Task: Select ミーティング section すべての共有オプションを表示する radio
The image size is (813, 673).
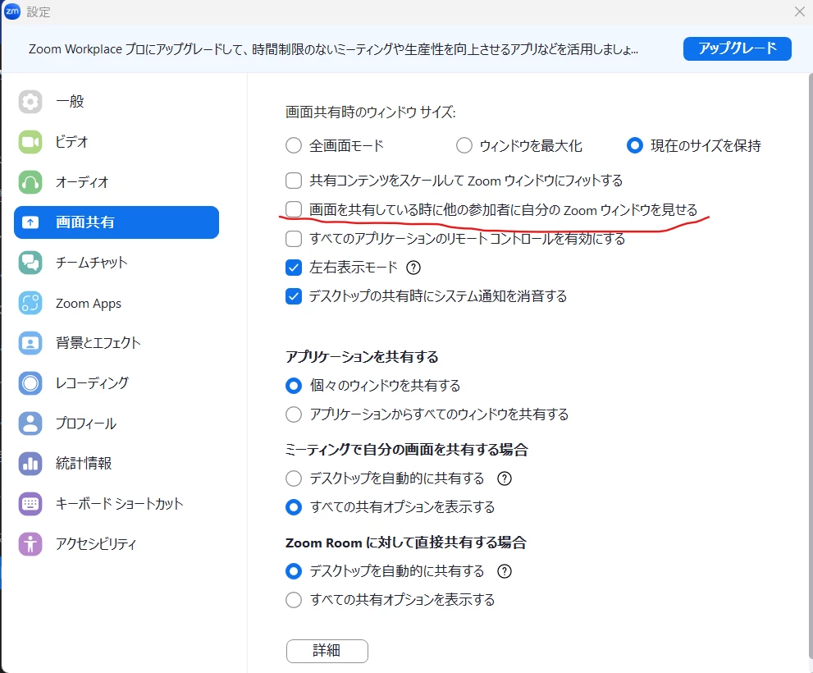Action: [x=294, y=507]
